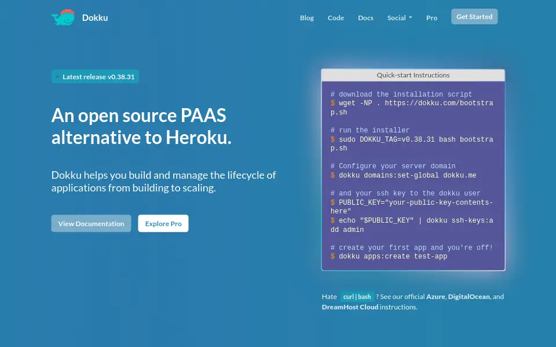Open the DreamHost Cloud instructions link
Image resolution: width=556 pixels, height=347 pixels.
point(350,307)
